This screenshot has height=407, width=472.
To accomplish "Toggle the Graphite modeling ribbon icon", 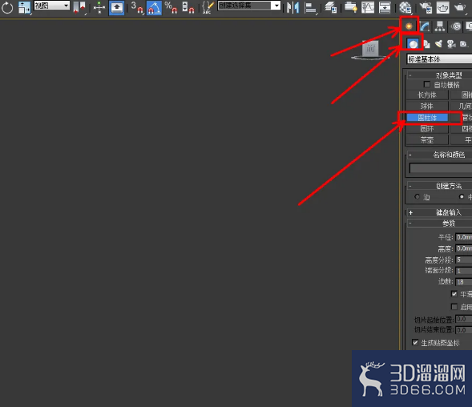I will click(351, 7).
